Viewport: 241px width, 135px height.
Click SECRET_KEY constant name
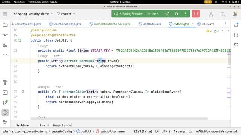(100, 51)
